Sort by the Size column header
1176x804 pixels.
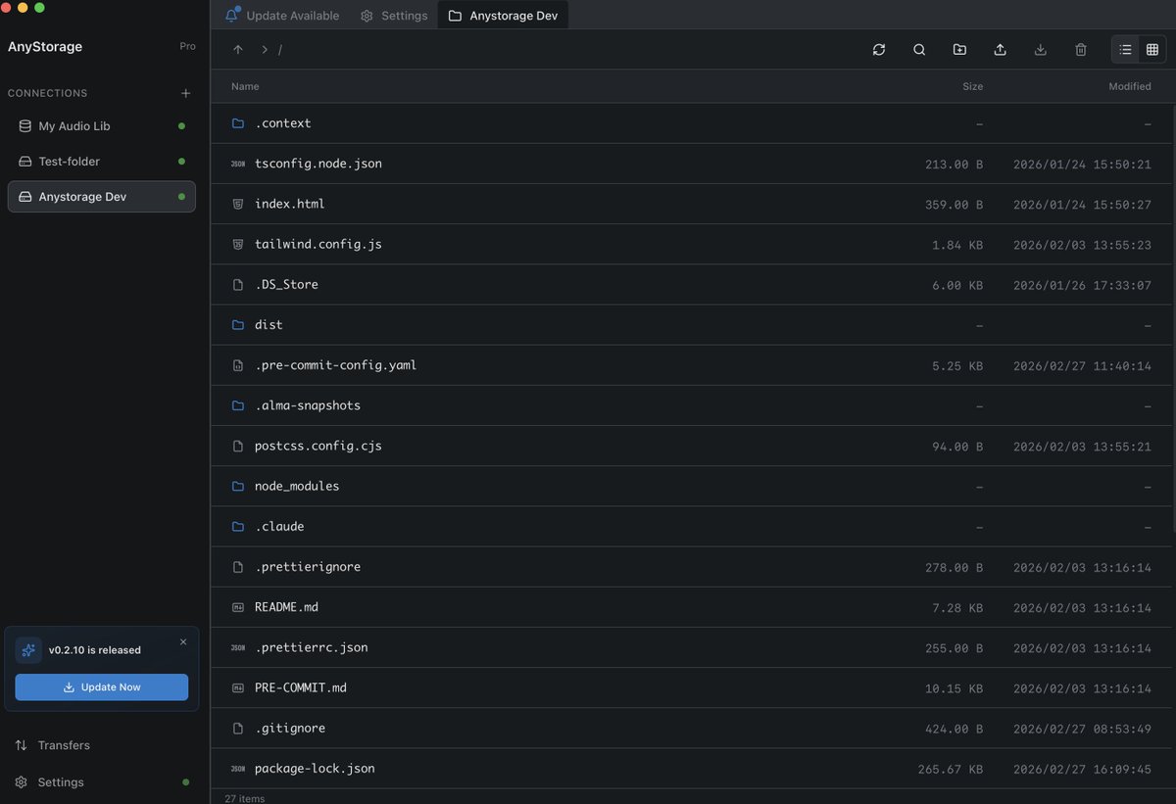pos(972,86)
